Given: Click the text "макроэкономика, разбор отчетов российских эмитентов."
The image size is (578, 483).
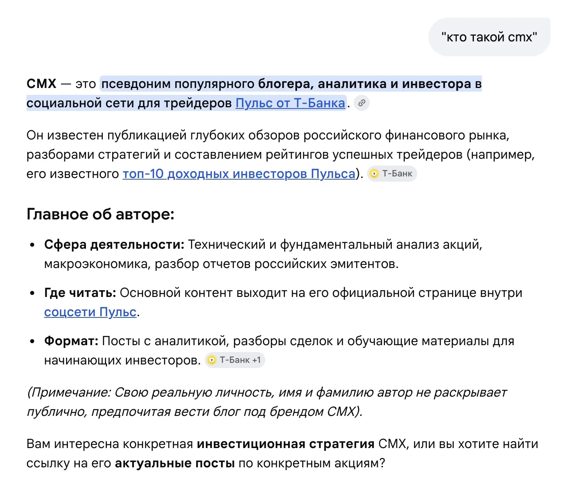Looking at the screenshot, I should pyautogui.click(x=221, y=264).
